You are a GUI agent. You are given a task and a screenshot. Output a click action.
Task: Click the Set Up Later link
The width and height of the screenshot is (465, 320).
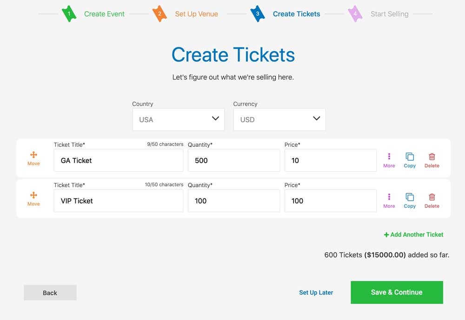click(x=317, y=293)
